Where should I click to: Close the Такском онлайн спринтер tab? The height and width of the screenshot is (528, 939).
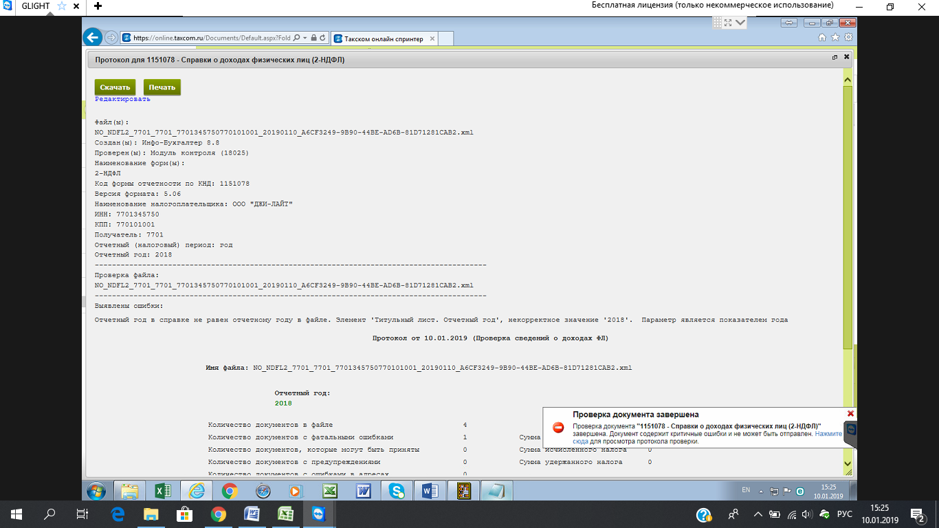pos(431,38)
